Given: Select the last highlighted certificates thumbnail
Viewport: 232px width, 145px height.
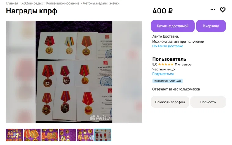Looking at the screenshot, I should pos(103,135).
